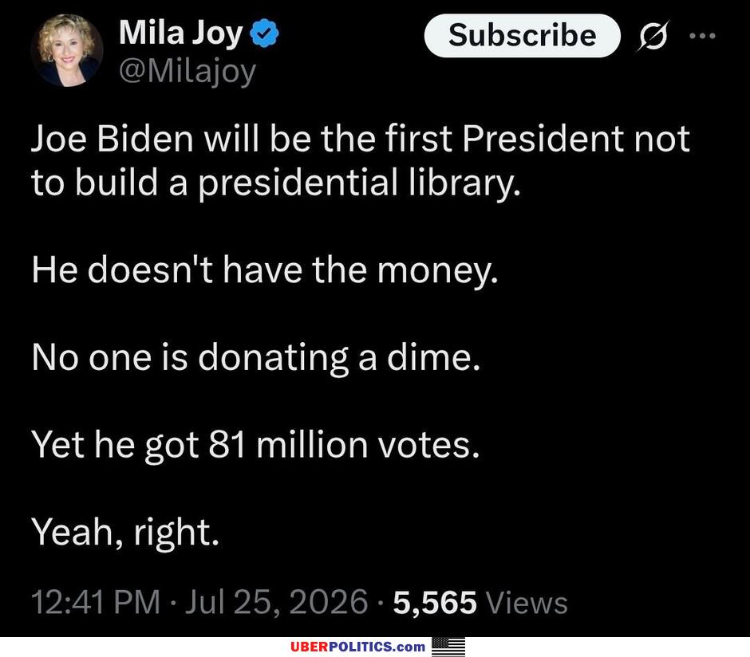Click "No one is donating a dime." text
The height and width of the screenshot is (657, 750).
point(256,357)
